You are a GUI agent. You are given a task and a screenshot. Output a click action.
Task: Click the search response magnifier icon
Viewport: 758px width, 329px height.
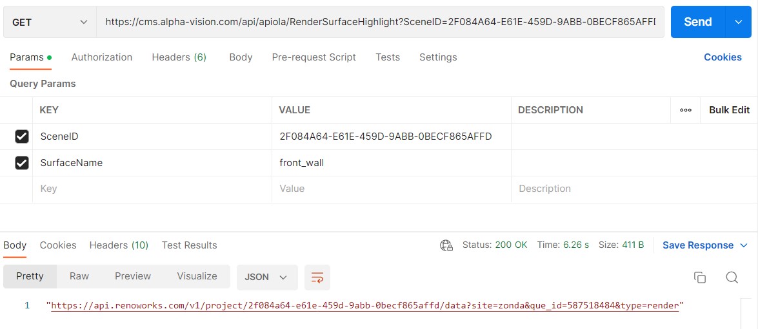click(x=732, y=277)
